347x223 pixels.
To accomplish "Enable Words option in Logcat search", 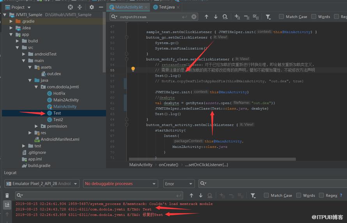I will pos(299,195).
